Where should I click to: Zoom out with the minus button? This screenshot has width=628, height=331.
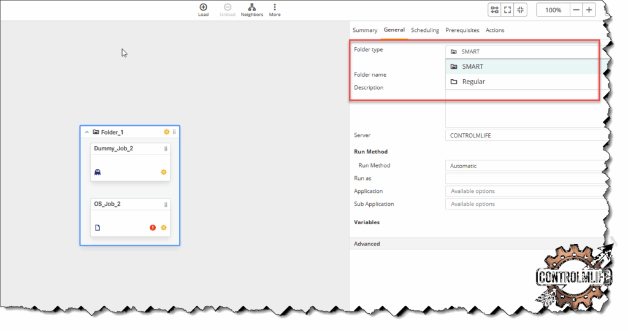[x=576, y=10]
